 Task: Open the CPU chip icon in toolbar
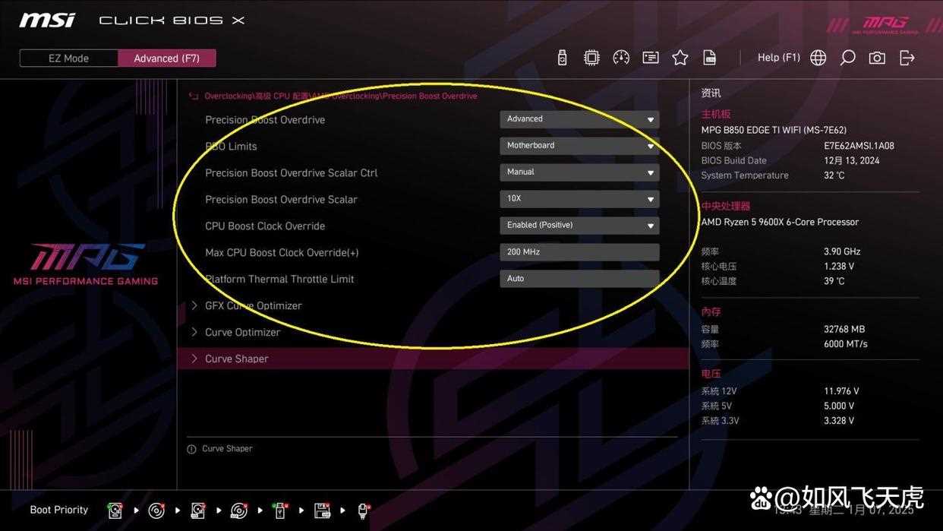coord(591,58)
